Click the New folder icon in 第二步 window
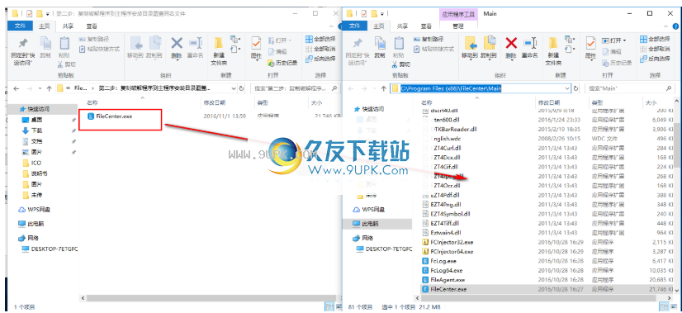Image resolution: width=682 pixels, height=313 pixels. 219,44
